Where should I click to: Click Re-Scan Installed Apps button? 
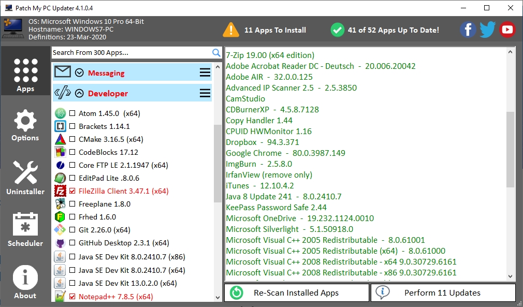coord(296,293)
